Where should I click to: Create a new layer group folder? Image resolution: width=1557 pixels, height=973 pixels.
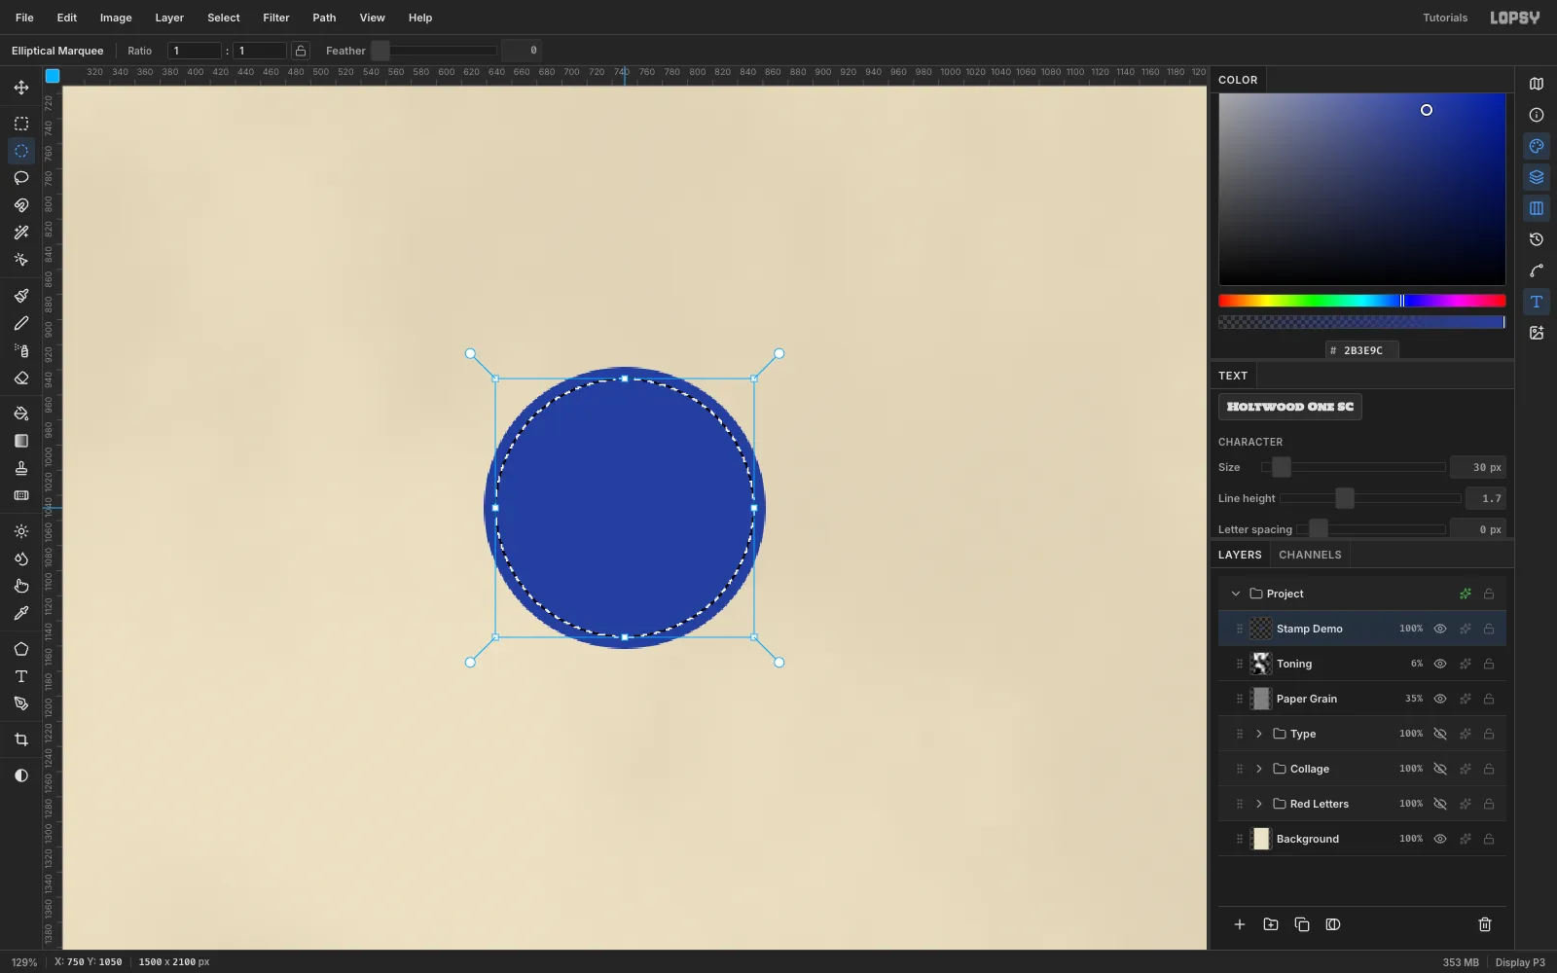pos(1271,924)
